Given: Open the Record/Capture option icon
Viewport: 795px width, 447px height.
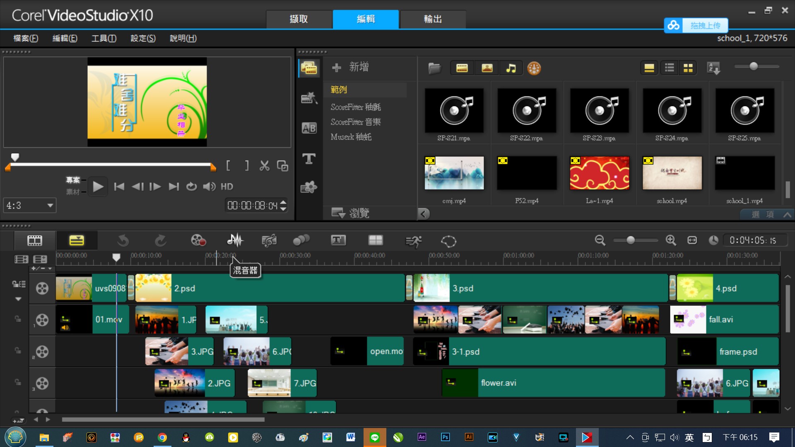Looking at the screenshot, I should (x=198, y=240).
